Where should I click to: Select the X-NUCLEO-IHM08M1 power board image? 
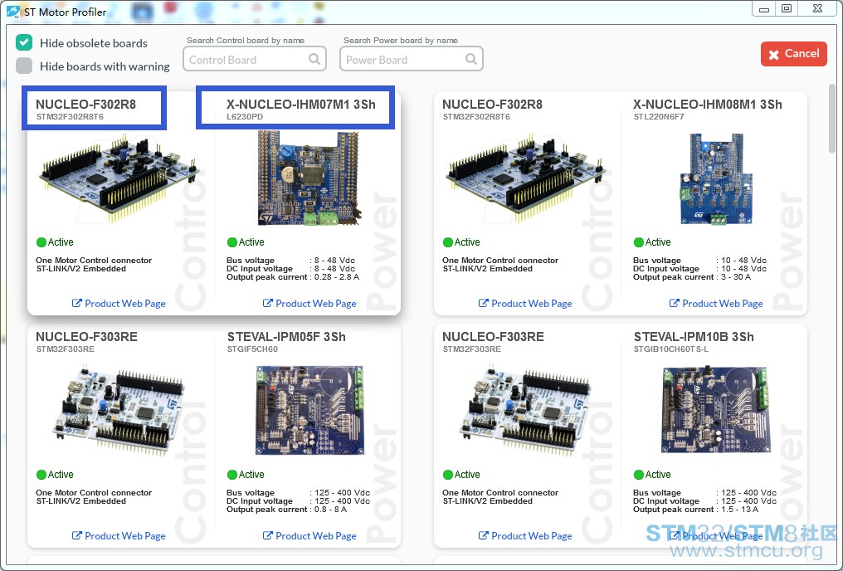pos(715,178)
